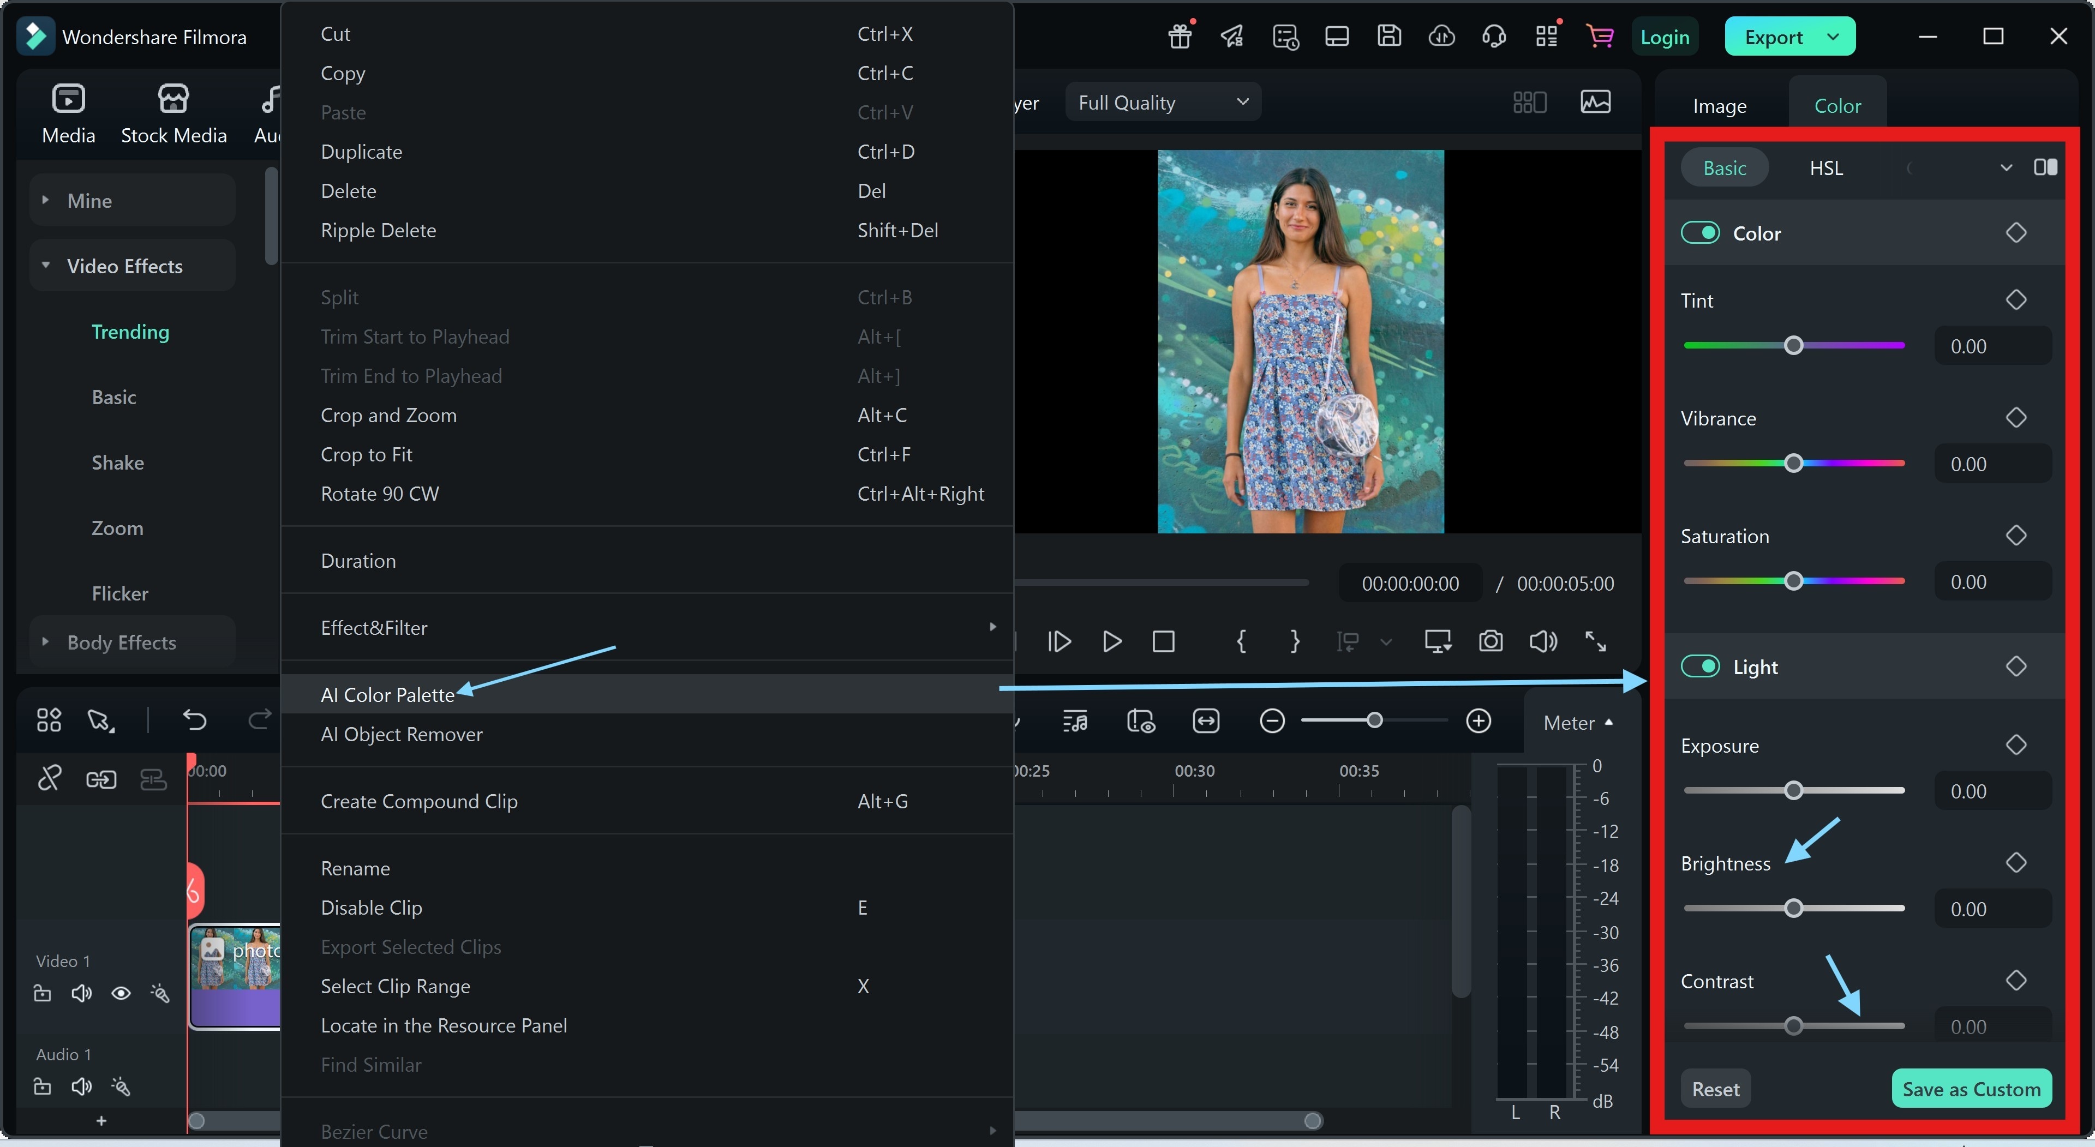Toggle the Light section switch

tap(1700, 666)
